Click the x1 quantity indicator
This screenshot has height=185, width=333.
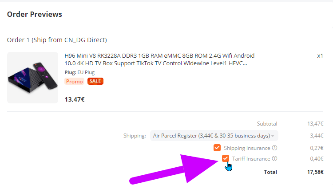pos(320,56)
